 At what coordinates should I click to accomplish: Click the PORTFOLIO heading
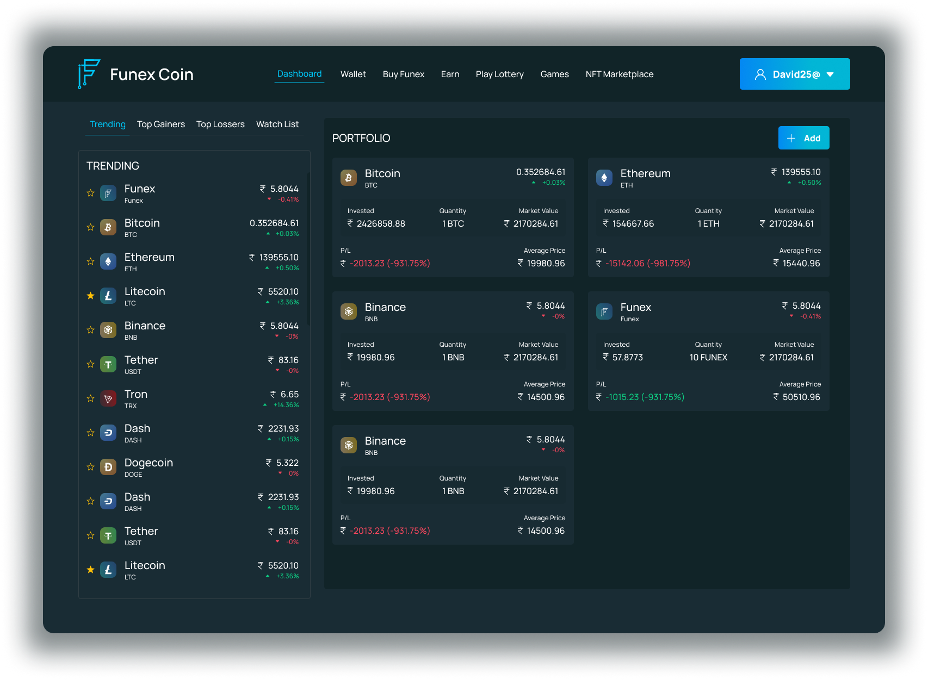(361, 138)
